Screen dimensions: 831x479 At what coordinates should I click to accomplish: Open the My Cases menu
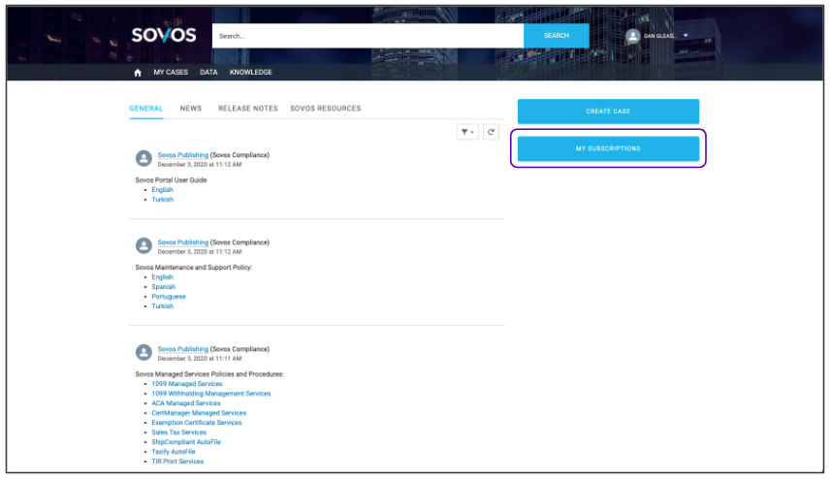pos(171,73)
